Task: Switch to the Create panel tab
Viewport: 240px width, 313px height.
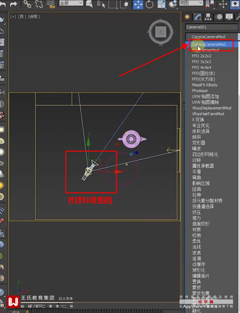Action: click(187, 17)
